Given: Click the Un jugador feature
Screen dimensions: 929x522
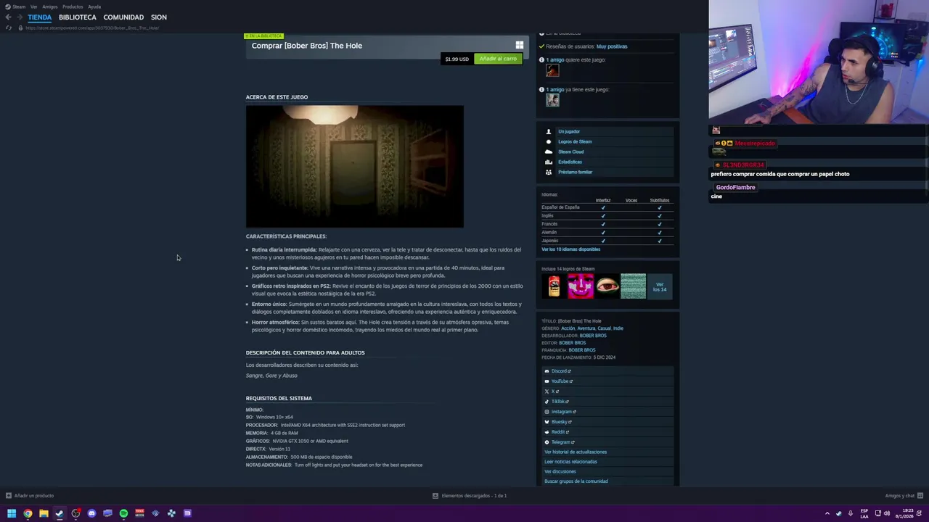Looking at the screenshot, I should (569, 131).
